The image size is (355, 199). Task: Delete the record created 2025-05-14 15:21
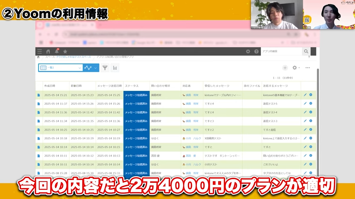pos(311,95)
